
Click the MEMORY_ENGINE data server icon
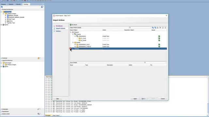point(8,16)
